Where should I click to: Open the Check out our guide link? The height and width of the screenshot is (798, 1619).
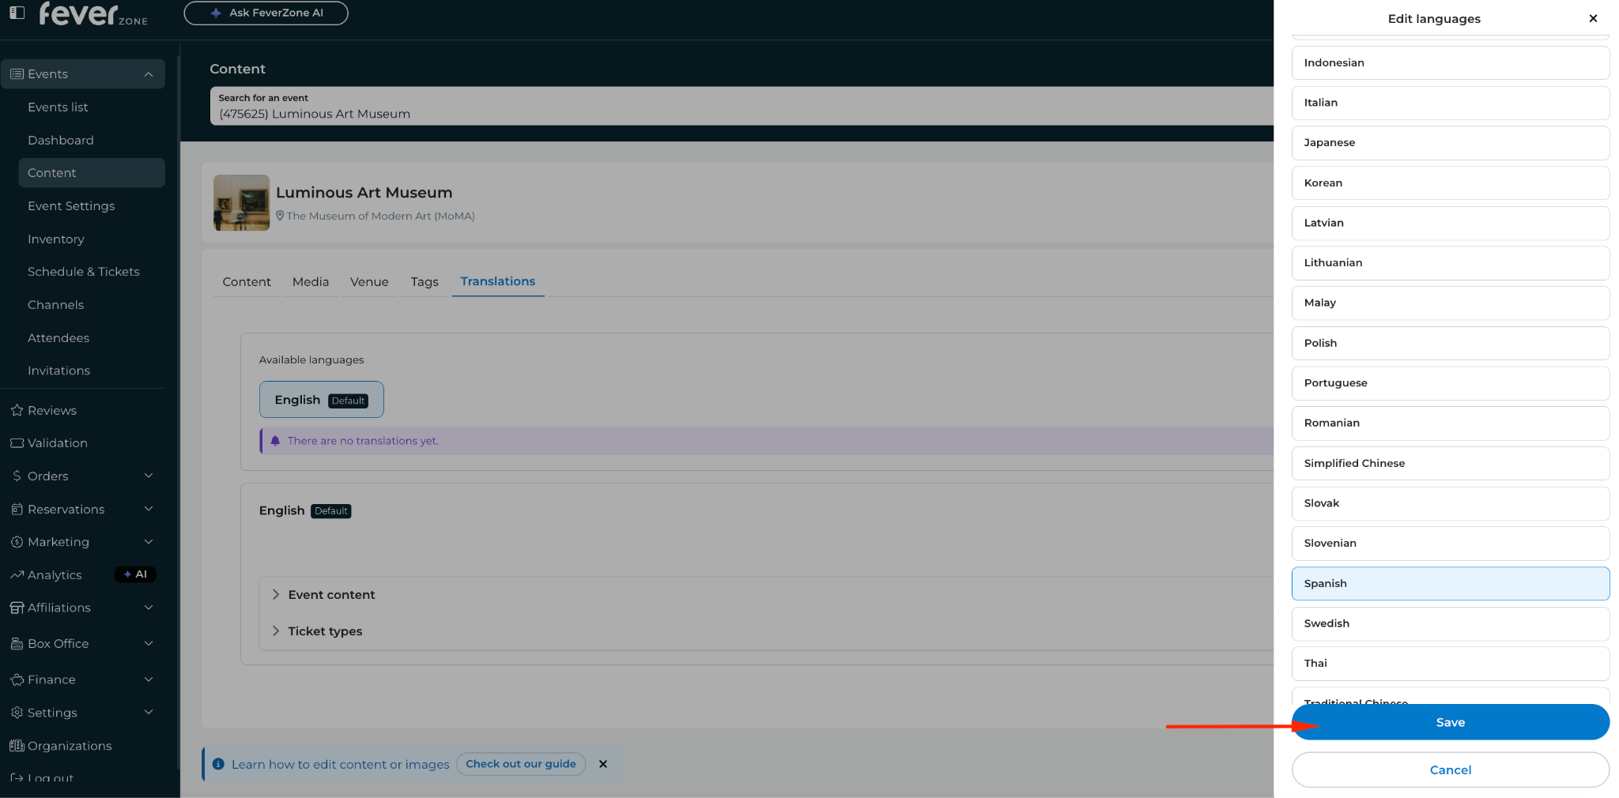pyautogui.click(x=521, y=764)
